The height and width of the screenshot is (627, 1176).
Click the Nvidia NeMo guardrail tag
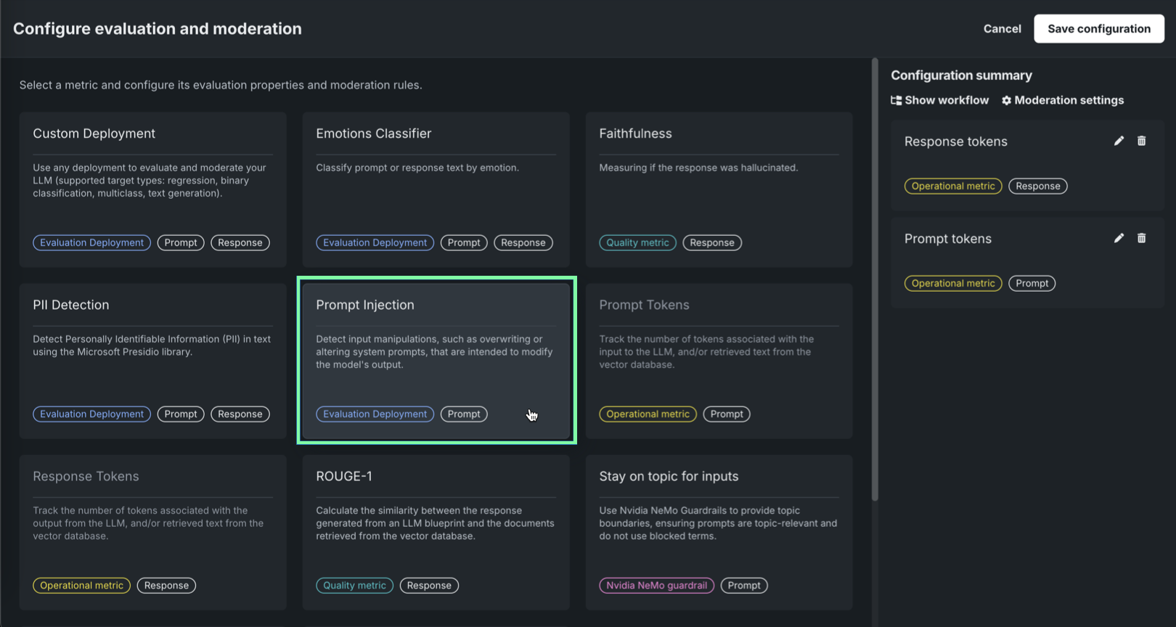tap(656, 586)
